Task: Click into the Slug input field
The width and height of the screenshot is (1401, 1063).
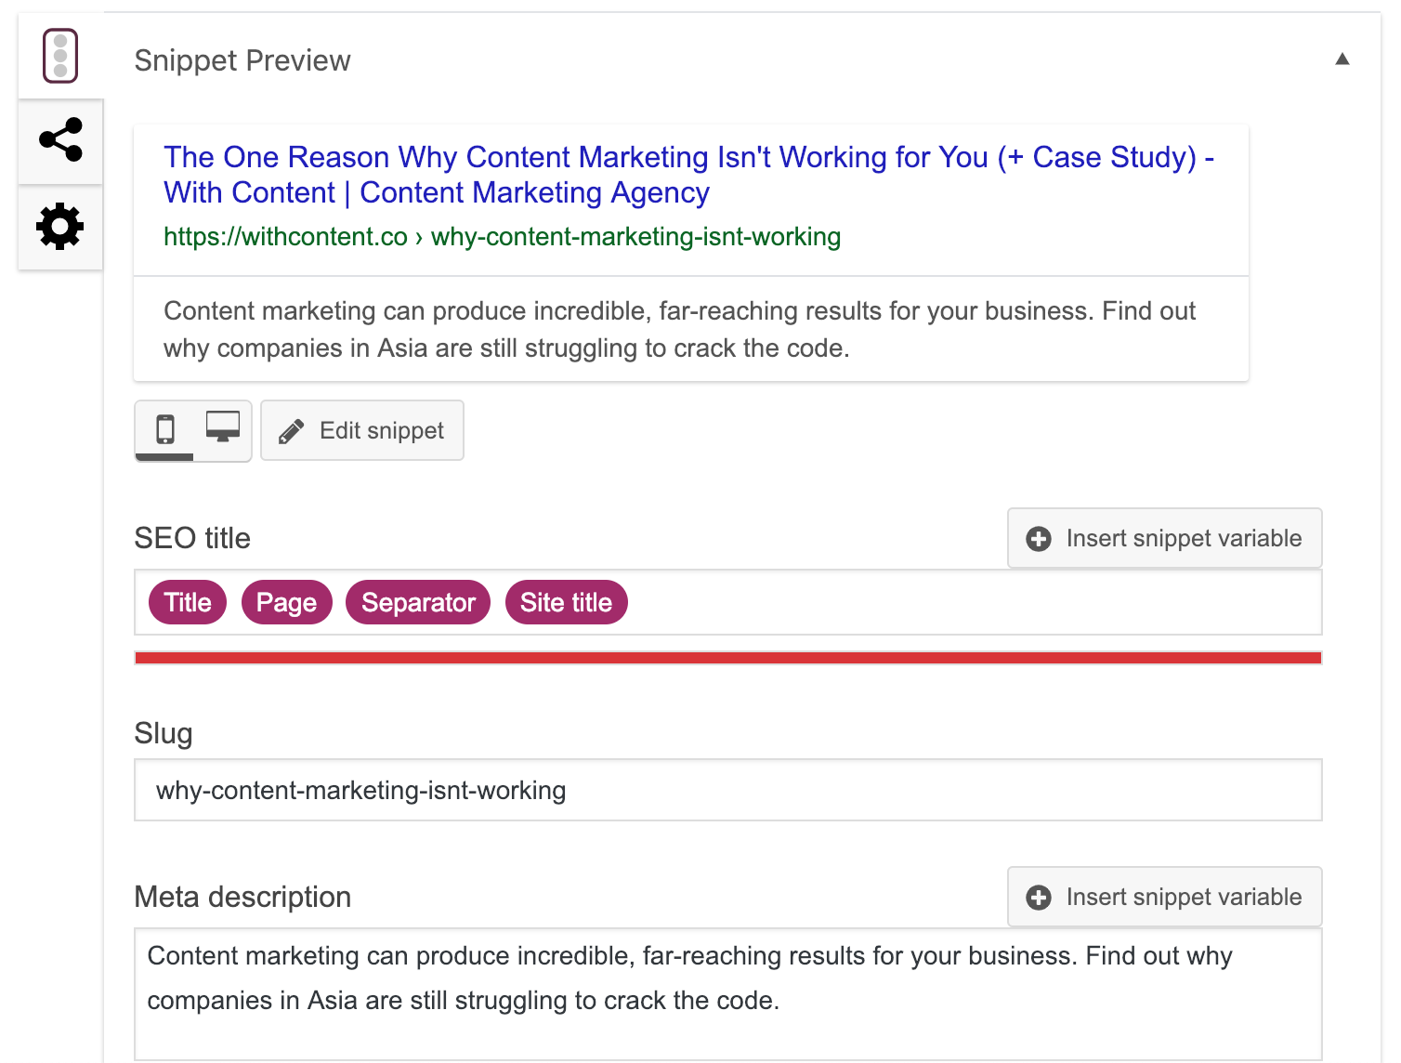Action: (727, 791)
